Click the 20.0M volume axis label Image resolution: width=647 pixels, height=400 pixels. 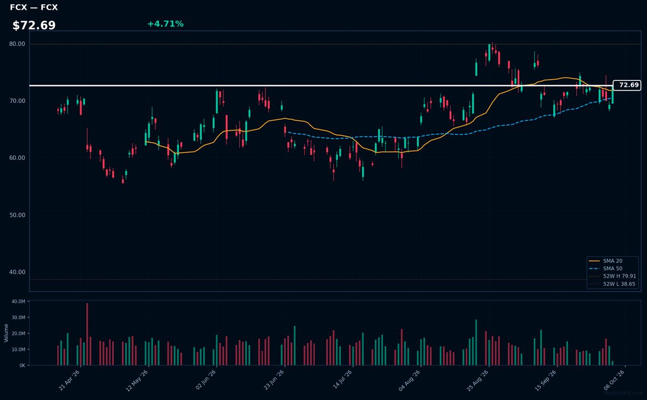pyautogui.click(x=19, y=334)
